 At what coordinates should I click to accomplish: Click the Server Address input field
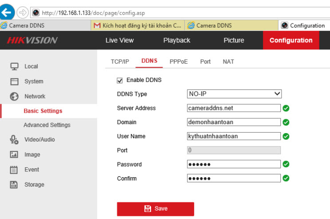[x=234, y=108]
